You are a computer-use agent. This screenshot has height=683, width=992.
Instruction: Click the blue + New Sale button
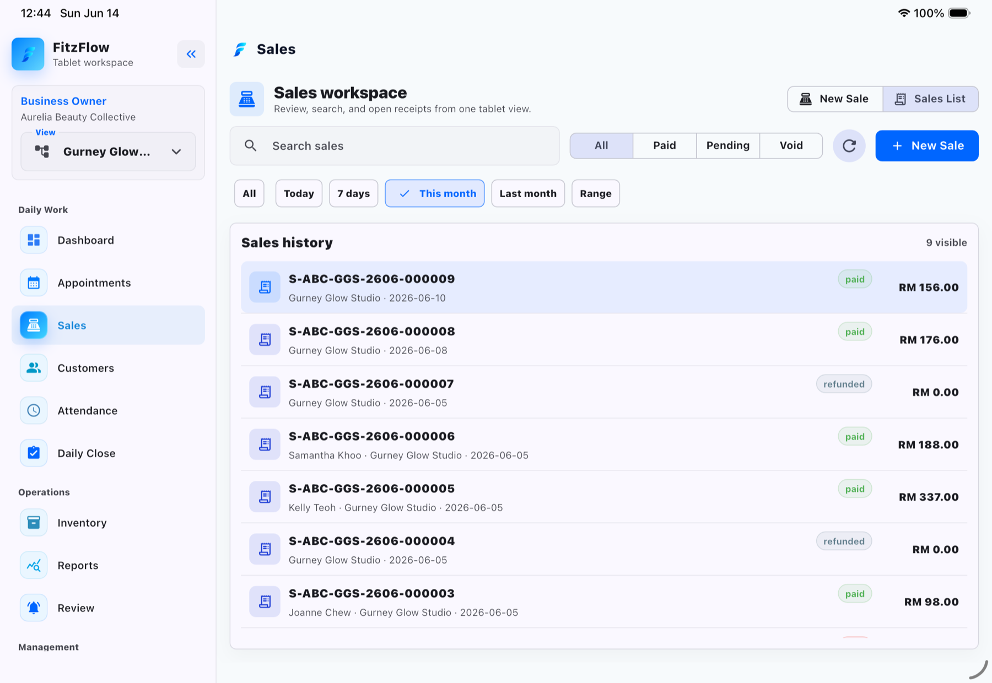[927, 146]
